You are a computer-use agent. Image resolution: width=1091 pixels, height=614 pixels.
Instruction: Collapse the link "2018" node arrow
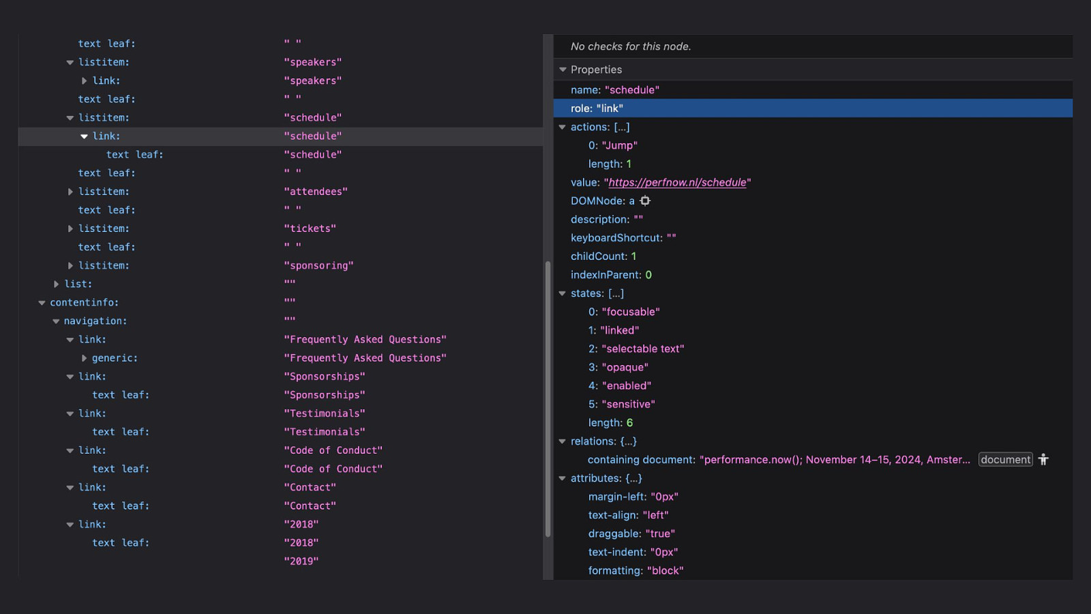click(70, 525)
